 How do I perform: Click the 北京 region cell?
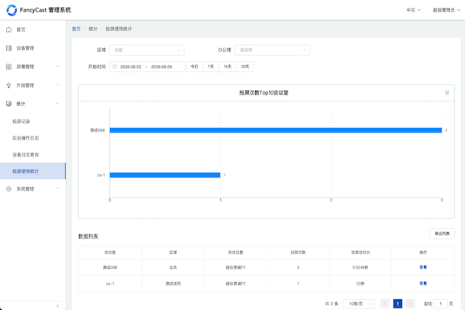pos(173,267)
